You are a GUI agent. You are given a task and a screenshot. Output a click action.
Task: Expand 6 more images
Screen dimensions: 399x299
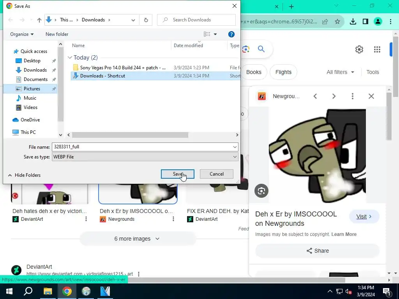138,239
